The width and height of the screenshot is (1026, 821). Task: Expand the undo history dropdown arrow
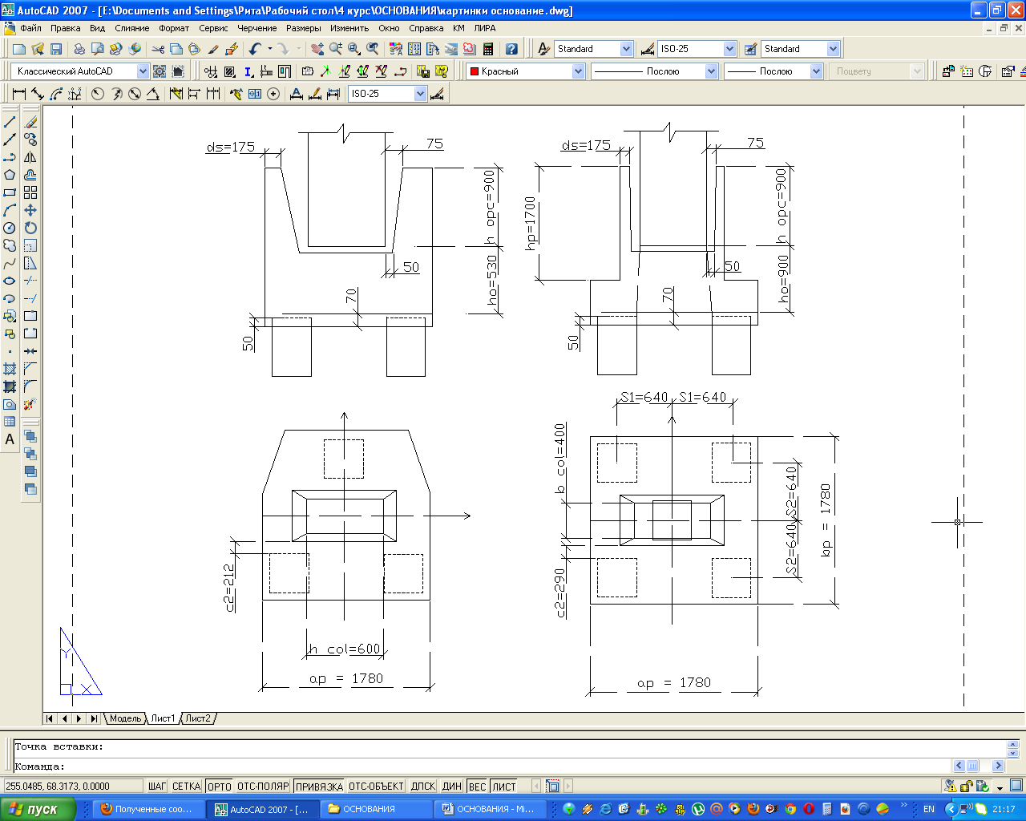pyautogui.click(x=269, y=49)
